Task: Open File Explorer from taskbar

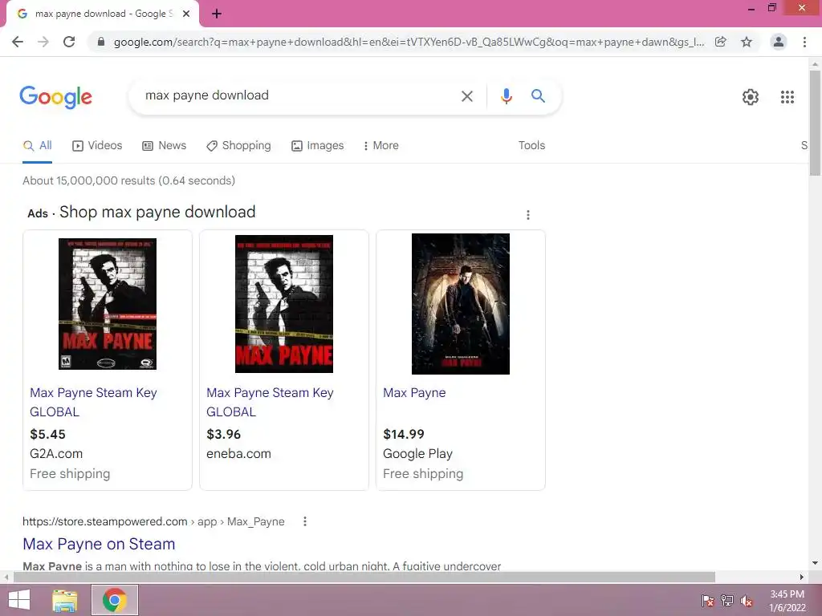Action: point(65,600)
